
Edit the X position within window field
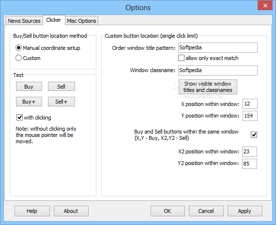click(250, 104)
